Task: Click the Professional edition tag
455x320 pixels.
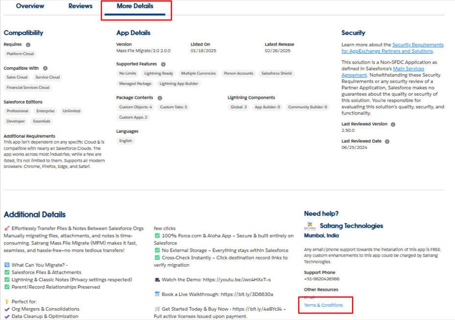Action: click(18, 111)
